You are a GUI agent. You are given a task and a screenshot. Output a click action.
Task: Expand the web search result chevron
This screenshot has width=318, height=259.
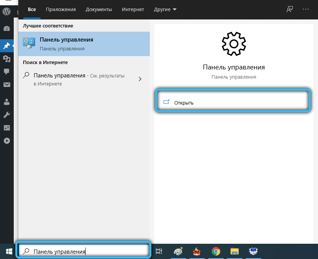point(140,79)
